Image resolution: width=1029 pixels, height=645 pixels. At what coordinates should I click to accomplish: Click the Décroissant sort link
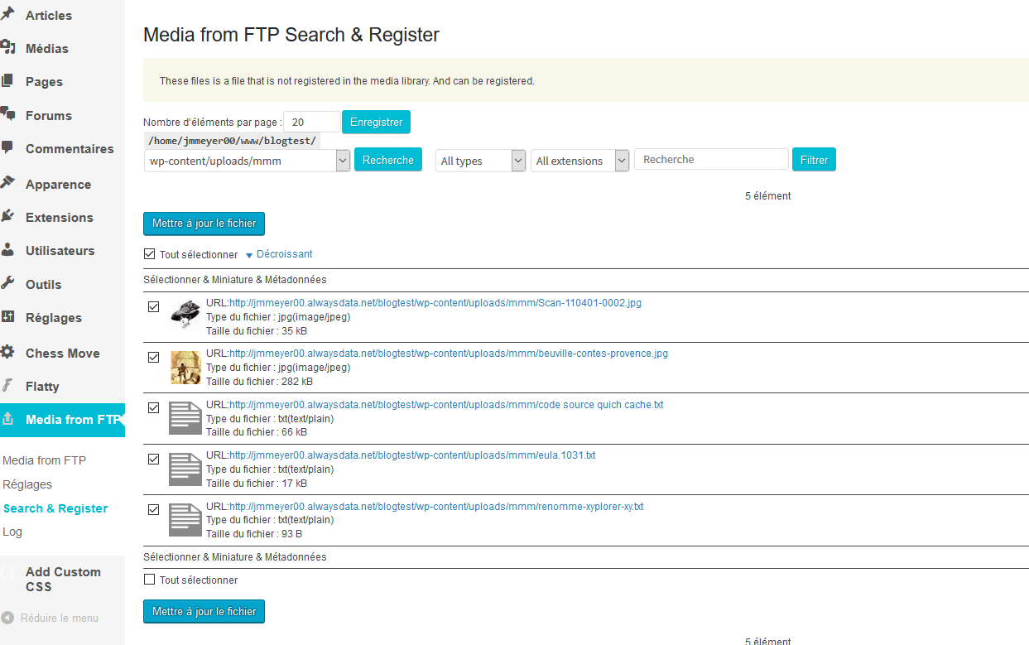(285, 254)
